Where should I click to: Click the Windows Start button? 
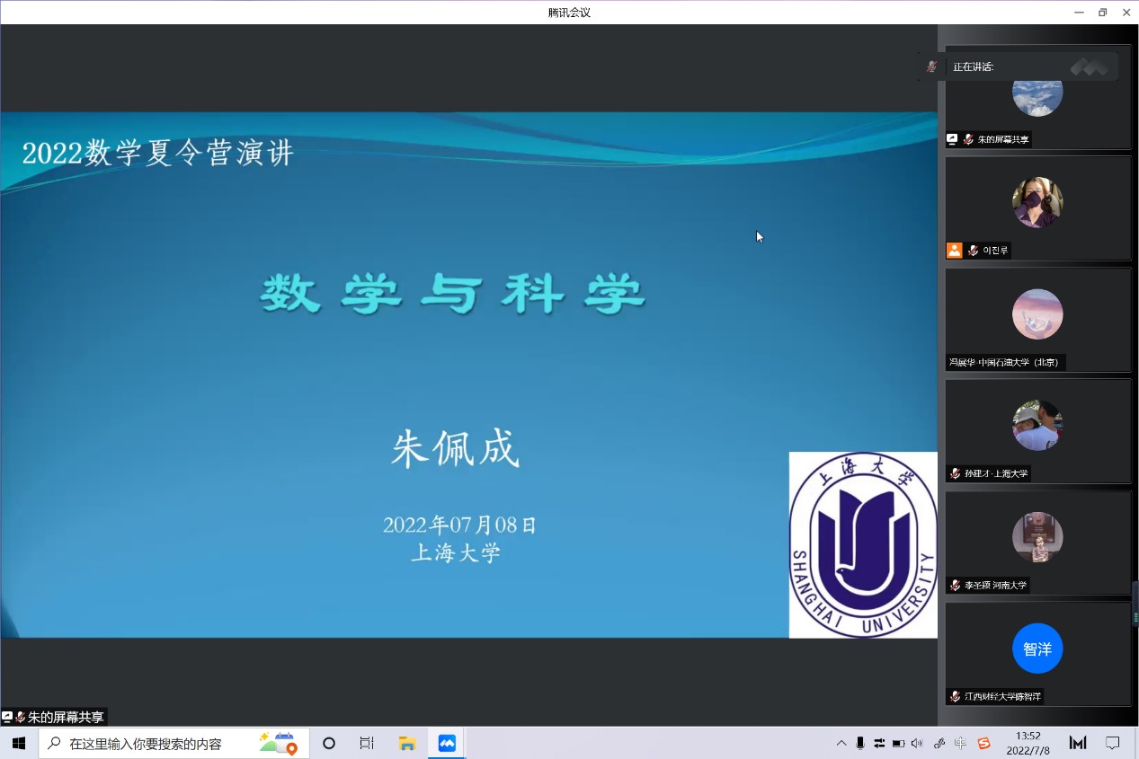tap(18, 744)
